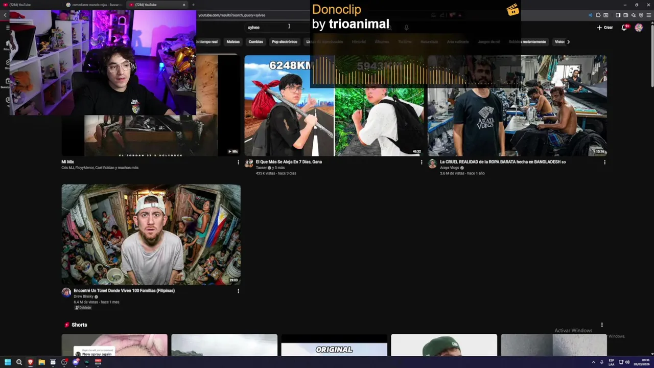Click the Brave browser taskbar icon
This screenshot has height=368, width=654.
pos(30,362)
